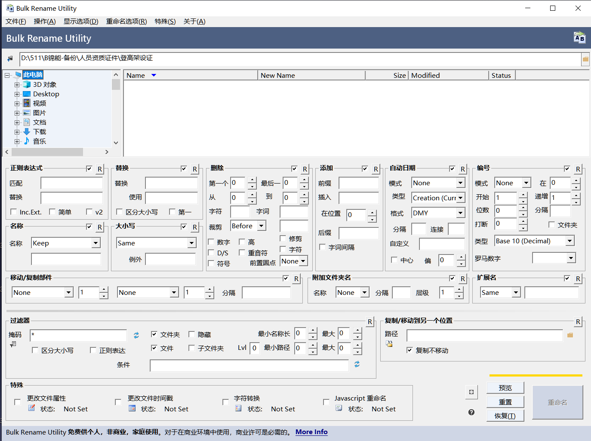Sort by the Name column header
The width and height of the screenshot is (591, 441).
(x=191, y=75)
